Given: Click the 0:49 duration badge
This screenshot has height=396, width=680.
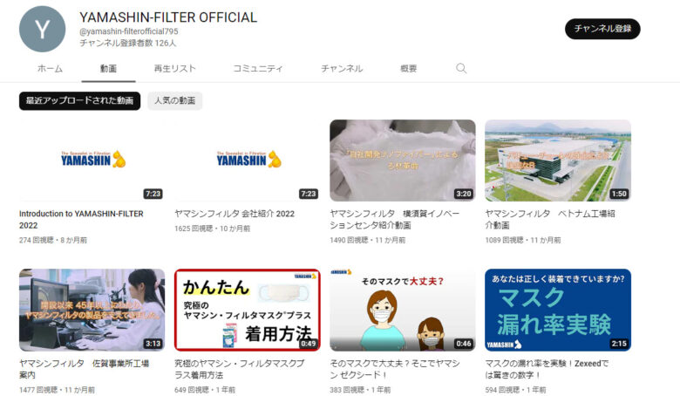Looking at the screenshot, I should click(x=308, y=344).
